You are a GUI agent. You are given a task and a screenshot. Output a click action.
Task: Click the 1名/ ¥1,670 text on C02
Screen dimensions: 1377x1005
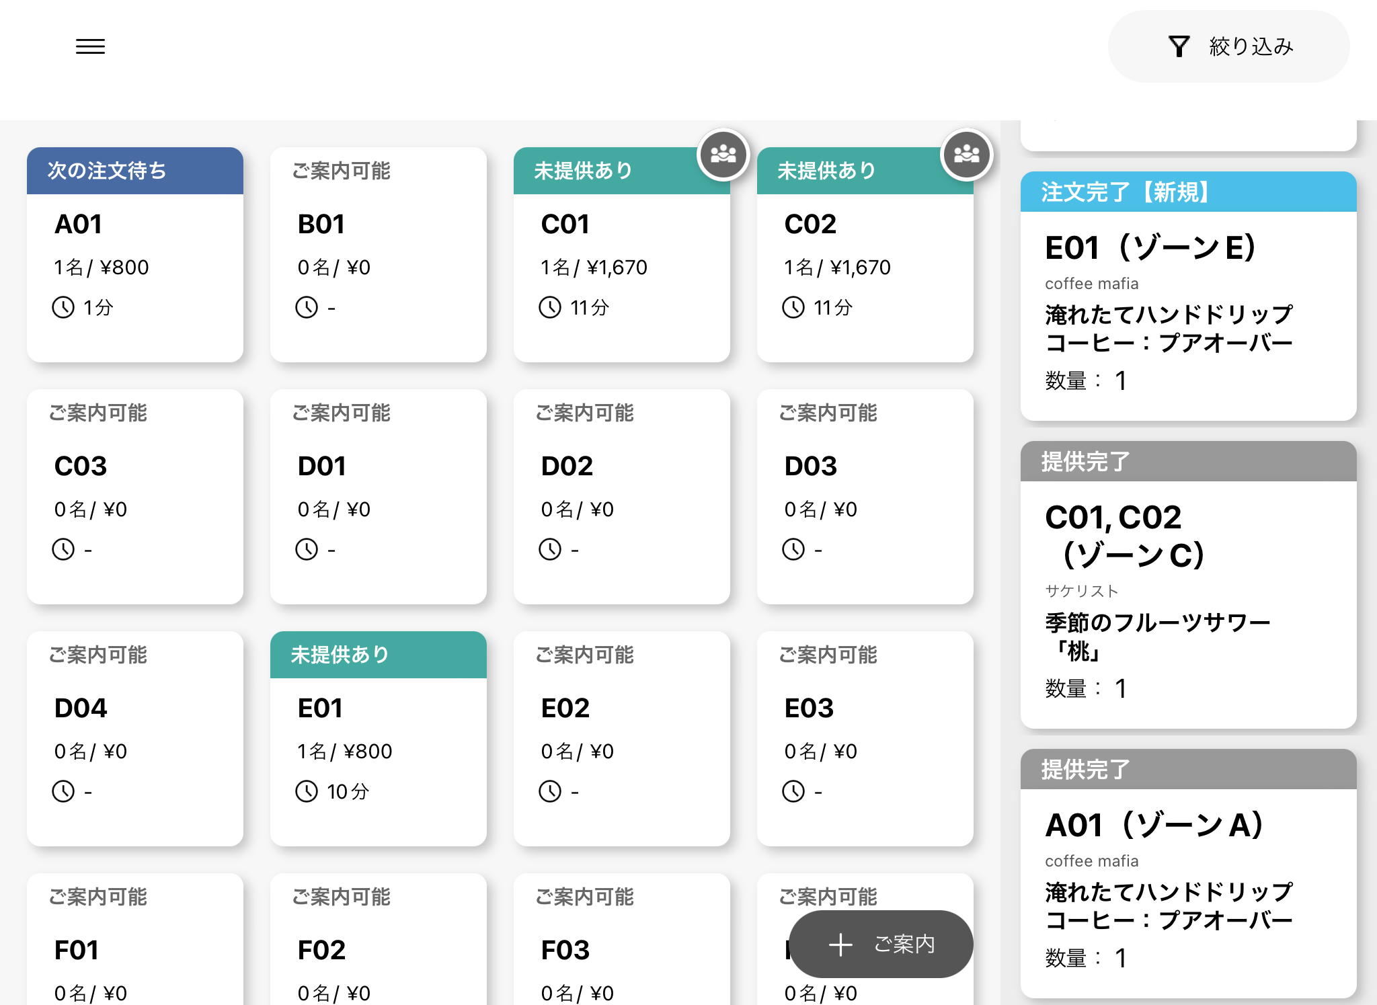coord(837,268)
